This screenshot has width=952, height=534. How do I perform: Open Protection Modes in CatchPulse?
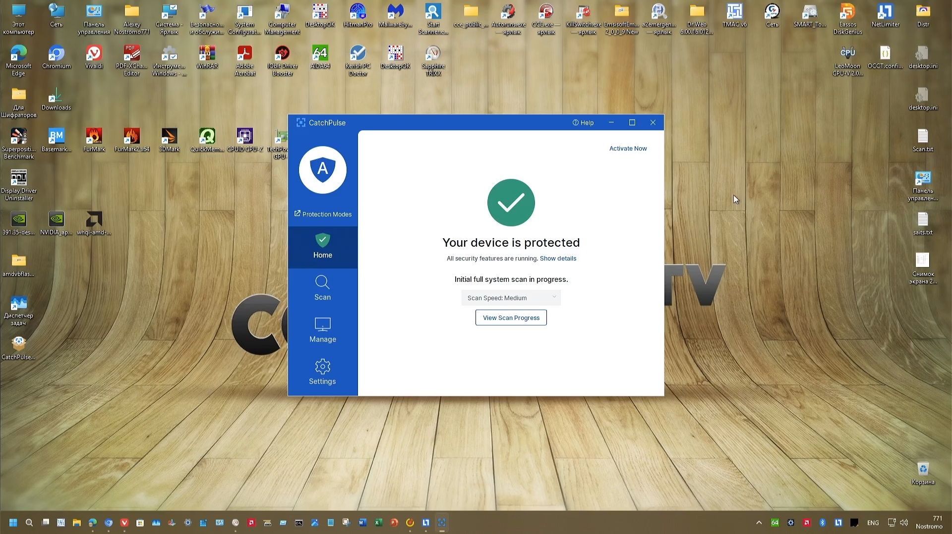pos(323,214)
